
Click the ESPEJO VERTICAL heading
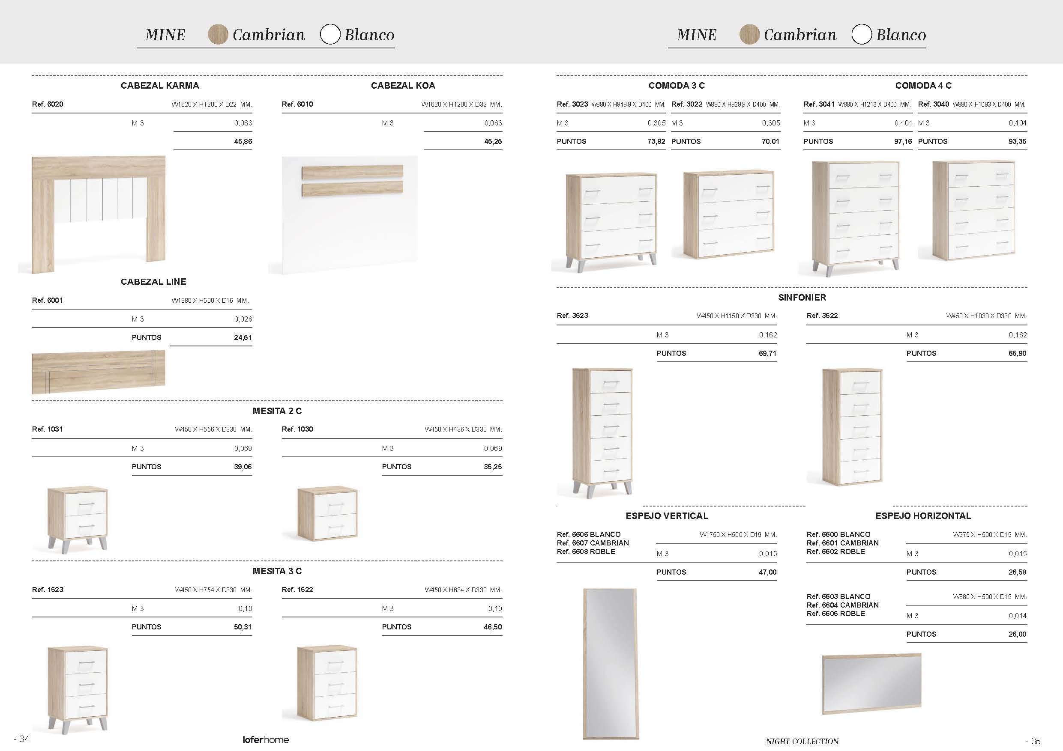point(667,516)
